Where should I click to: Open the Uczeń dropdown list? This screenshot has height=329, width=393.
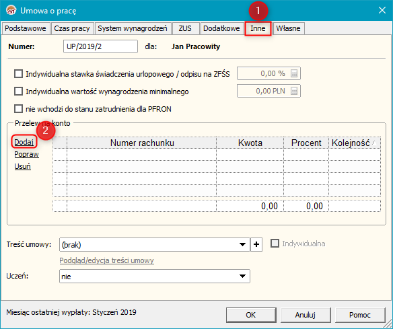(x=242, y=276)
